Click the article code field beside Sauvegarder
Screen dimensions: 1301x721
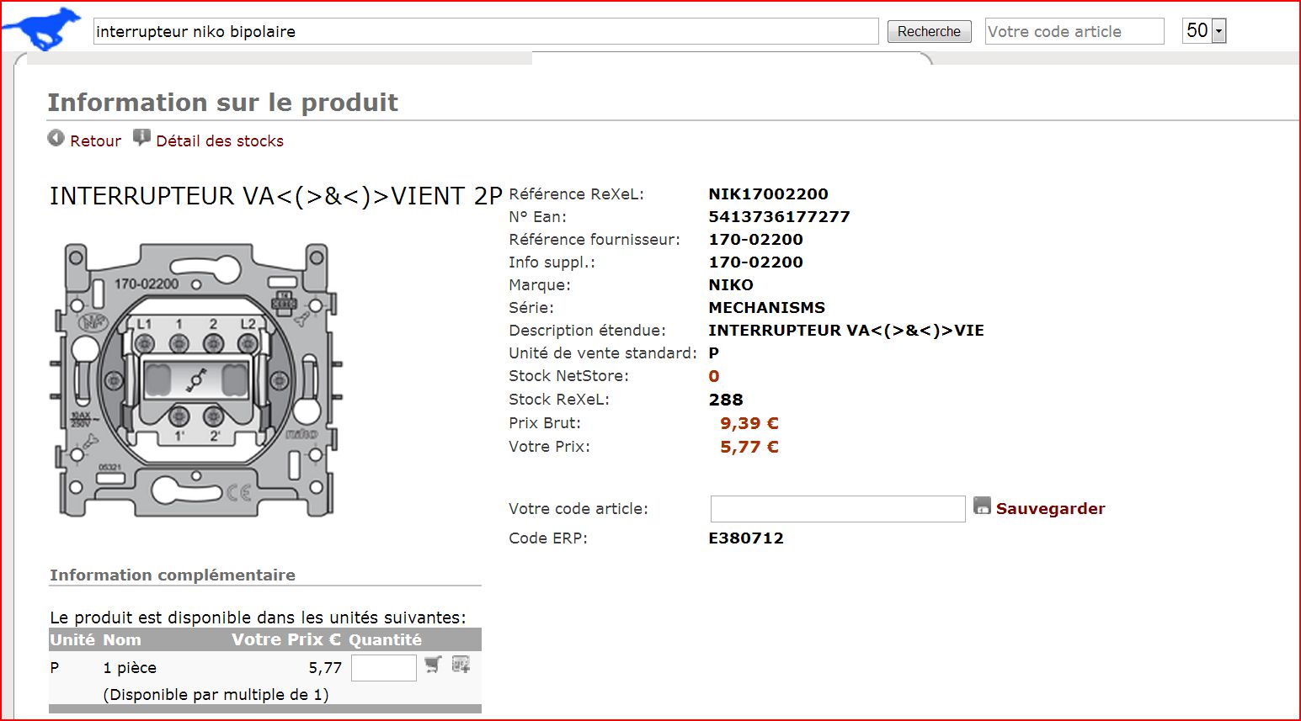coord(837,509)
